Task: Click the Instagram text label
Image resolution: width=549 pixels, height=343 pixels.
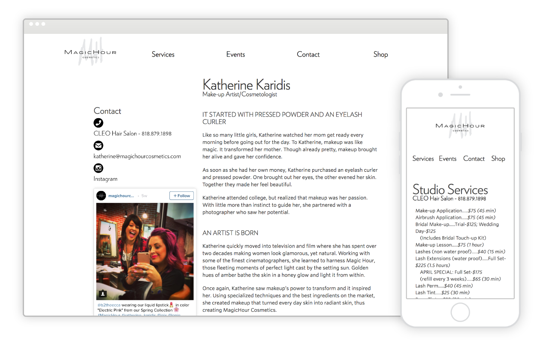Action: click(x=106, y=179)
